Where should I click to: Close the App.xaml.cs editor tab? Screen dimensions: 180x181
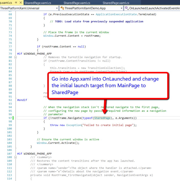(x=20, y=3)
